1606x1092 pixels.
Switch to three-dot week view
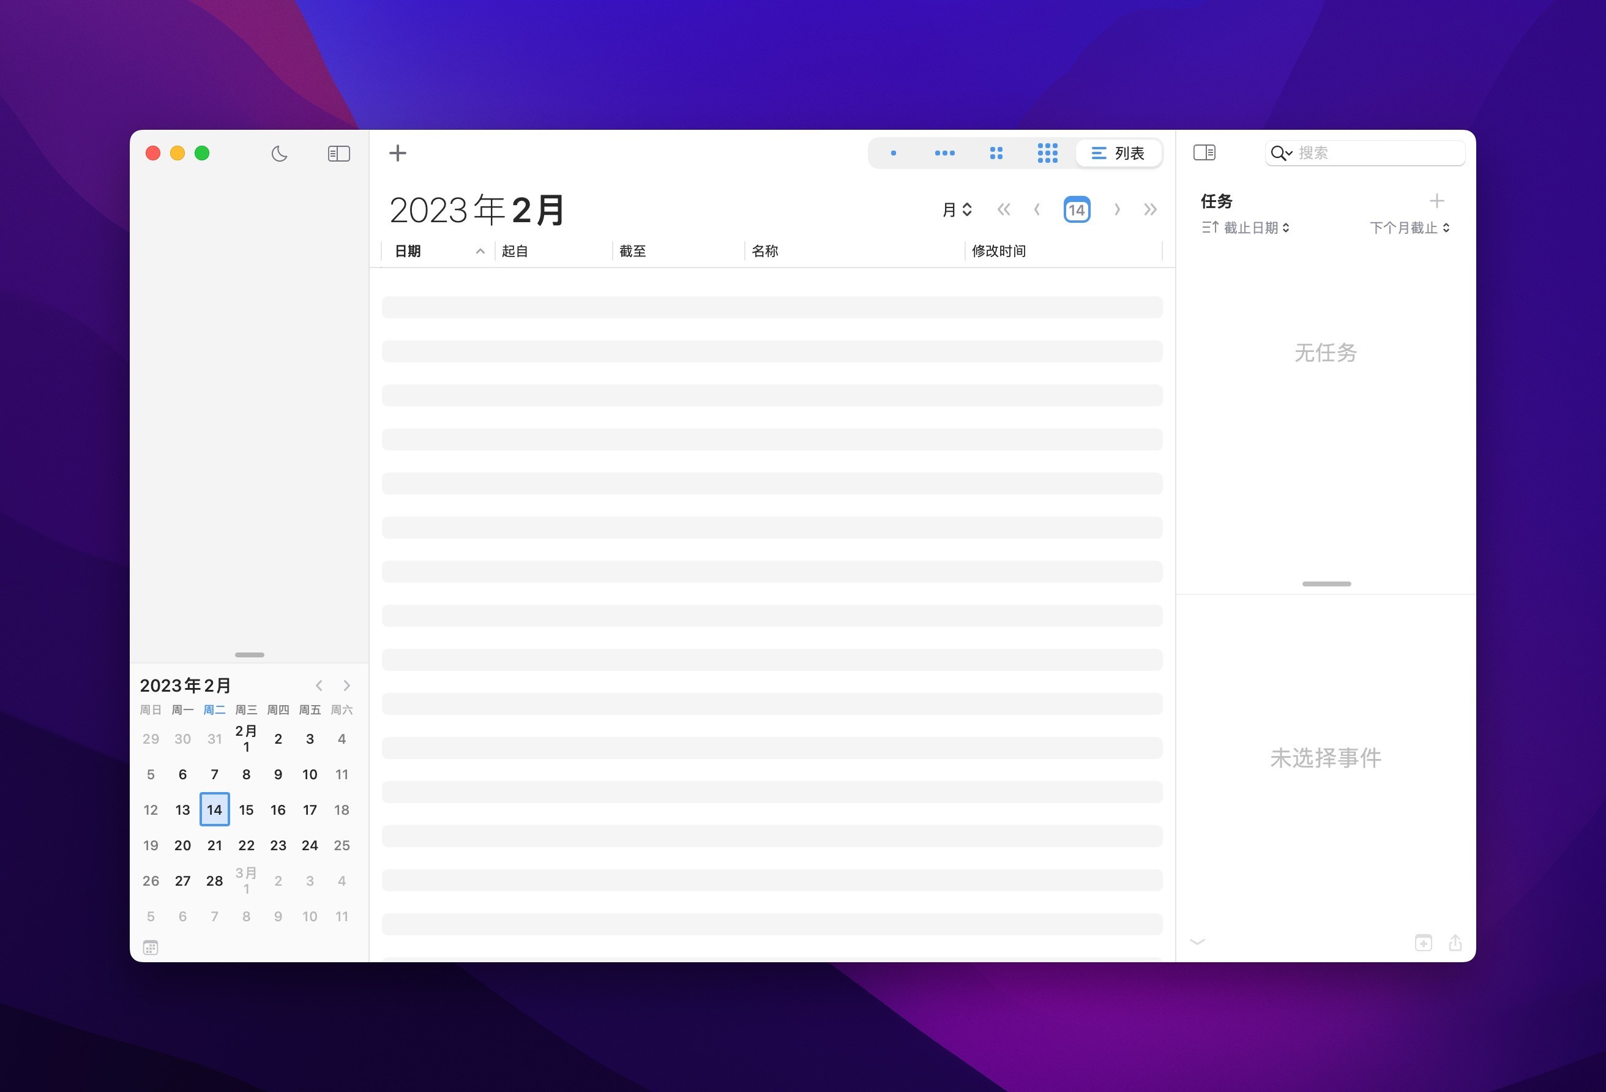click(944, 154)
